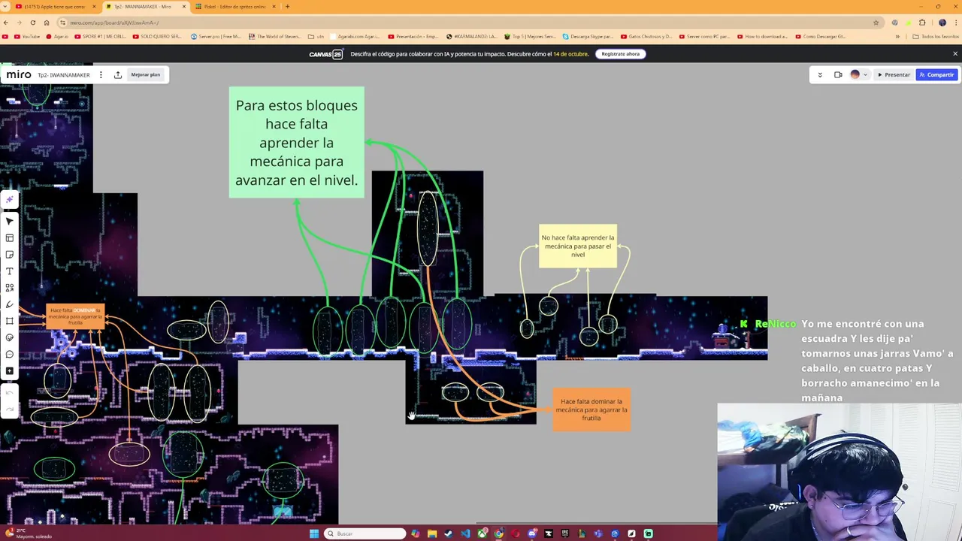Select the comment tool
This screenshot has width=962, height=541.
click(x=9, y=354)
